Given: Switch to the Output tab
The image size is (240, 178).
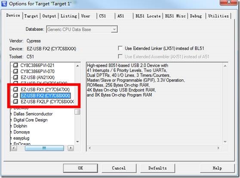Looking at the screenshot, I should tap(49, 16).
